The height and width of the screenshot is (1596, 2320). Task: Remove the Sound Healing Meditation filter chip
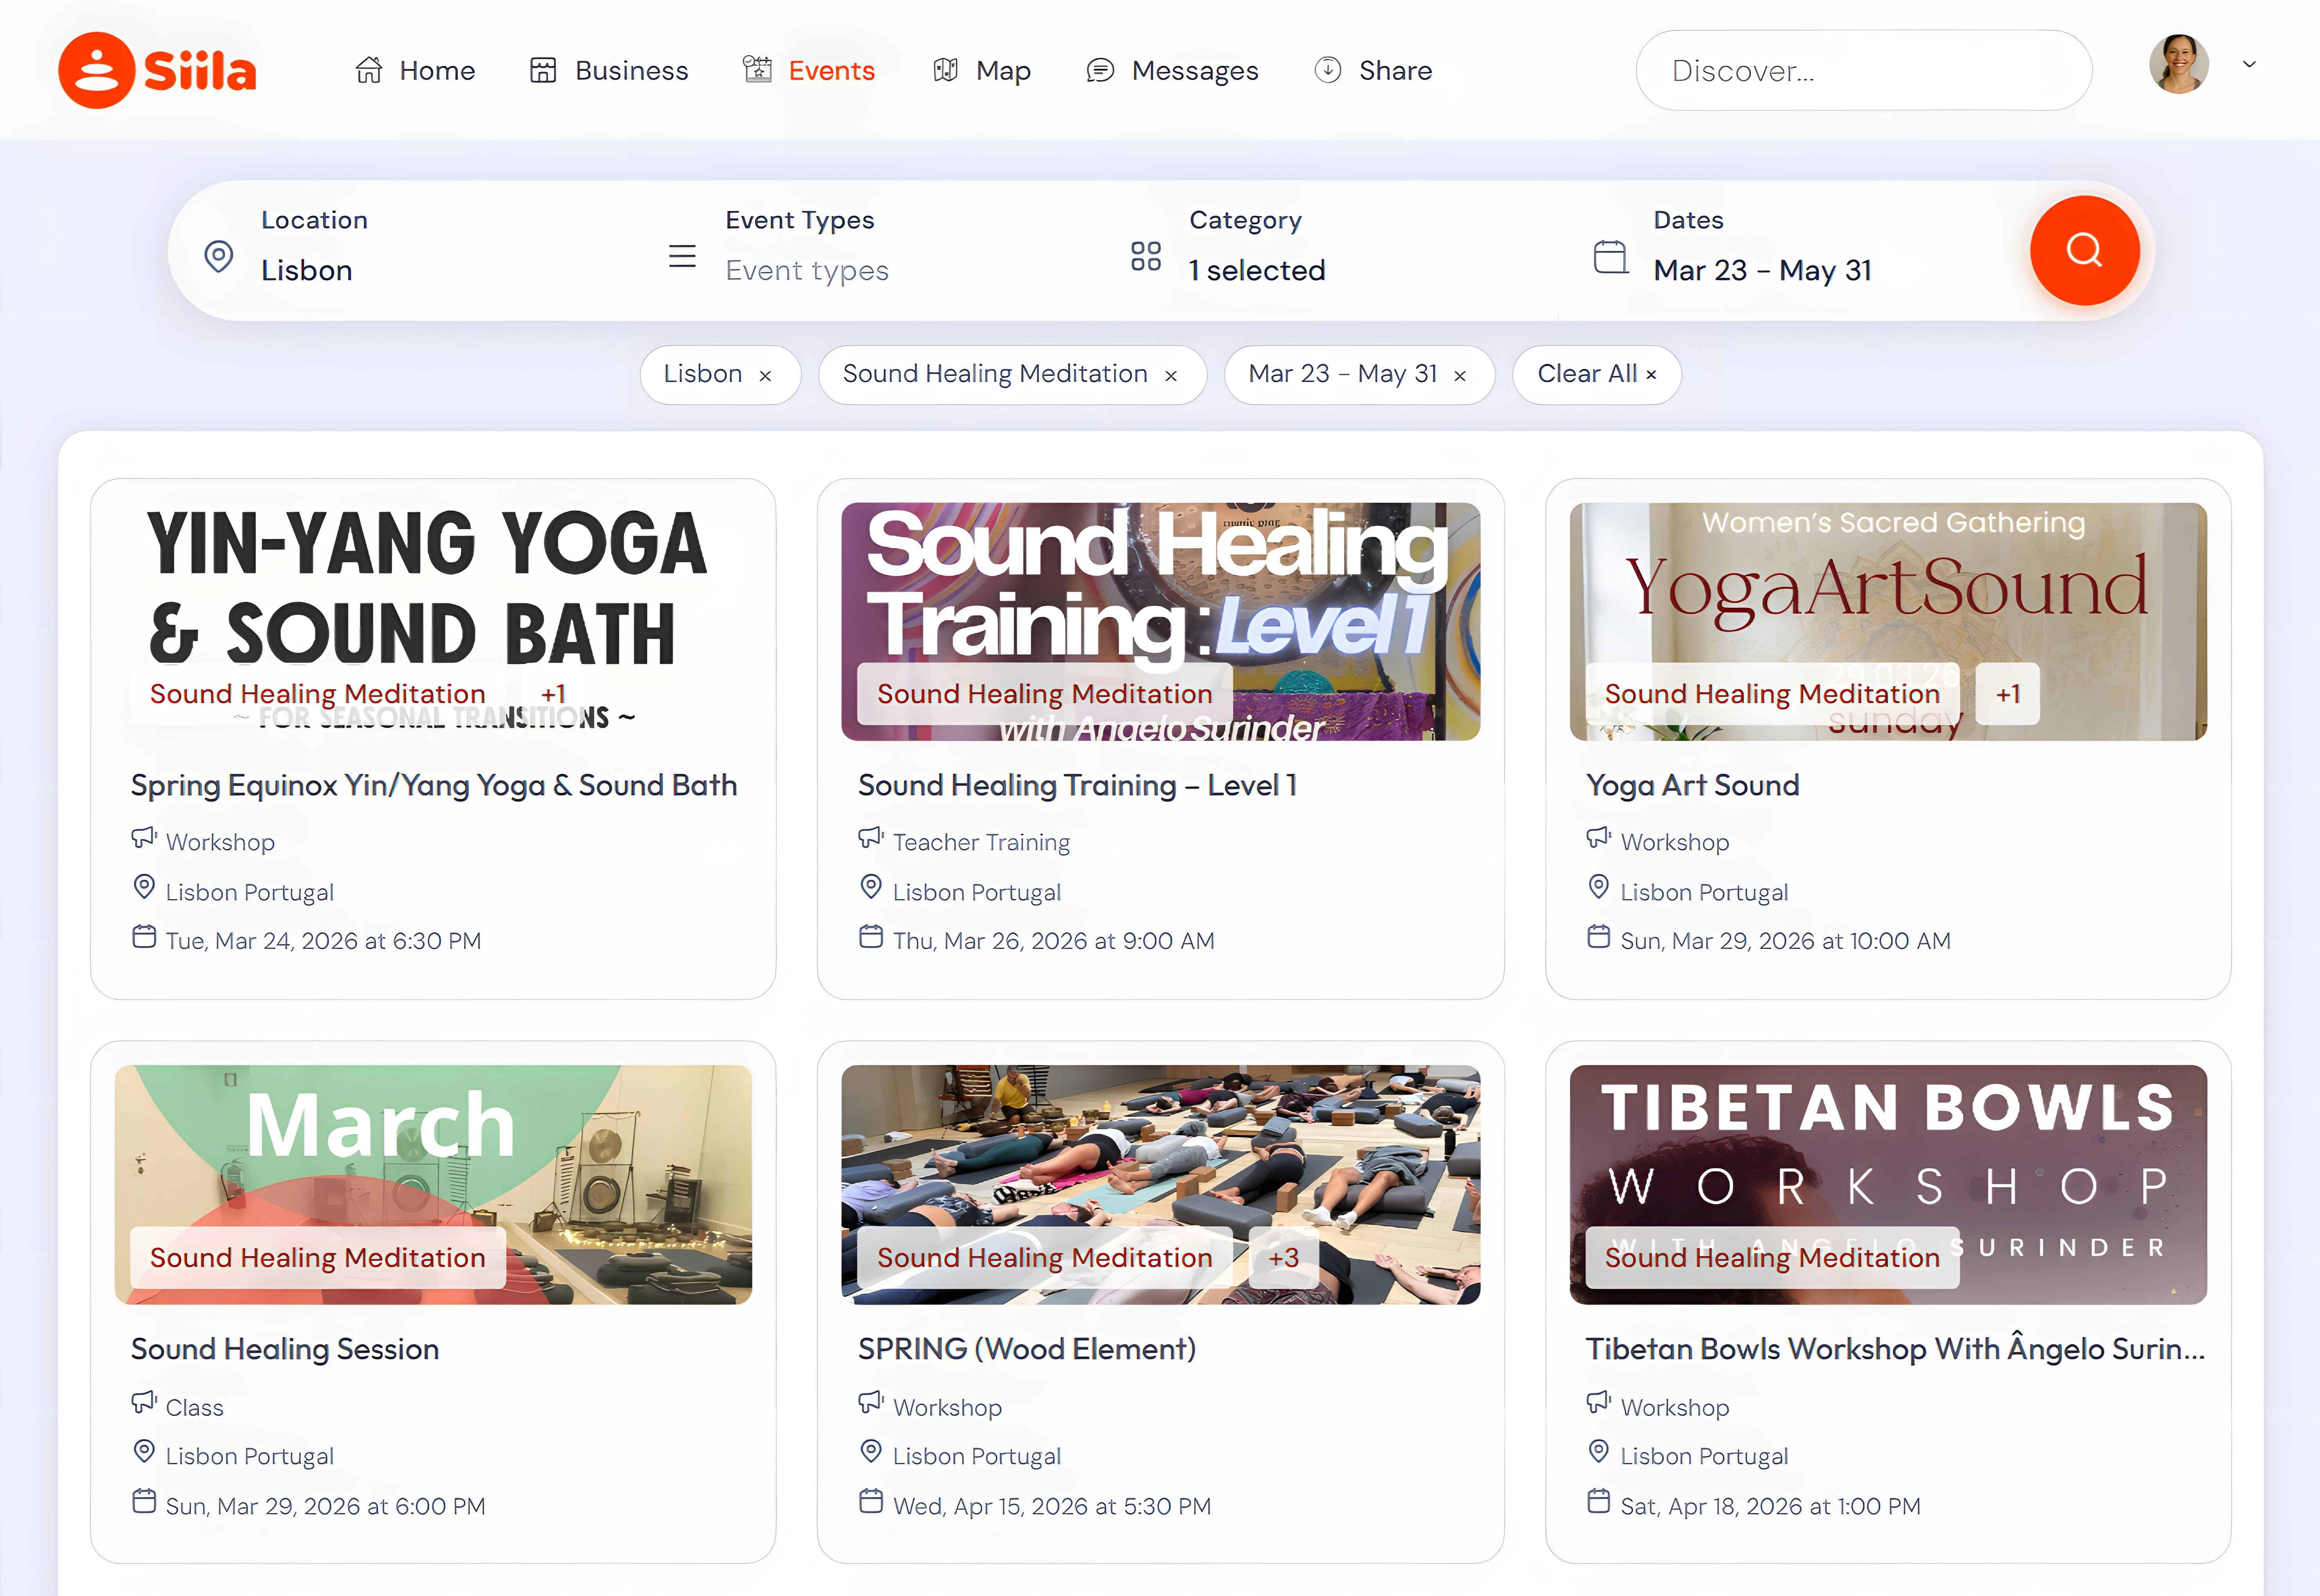coord(1171,376)
